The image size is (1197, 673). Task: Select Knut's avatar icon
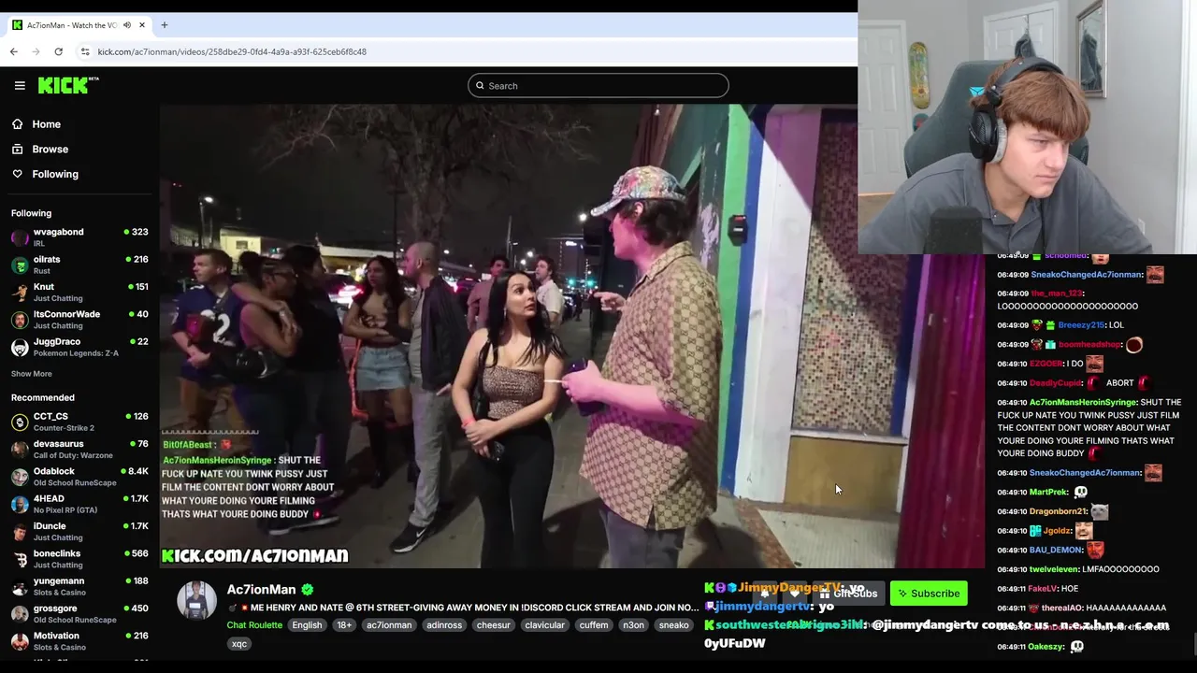[x=20, y=292]
